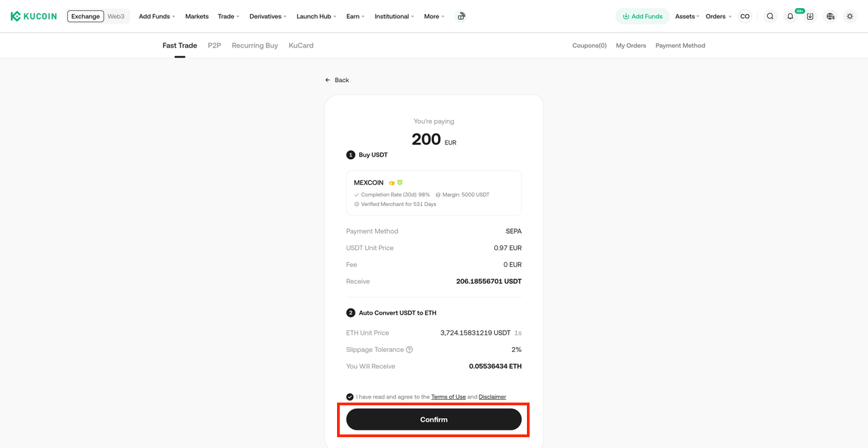
Task: Click the KuCoin logo
Action: click(34, 16)
